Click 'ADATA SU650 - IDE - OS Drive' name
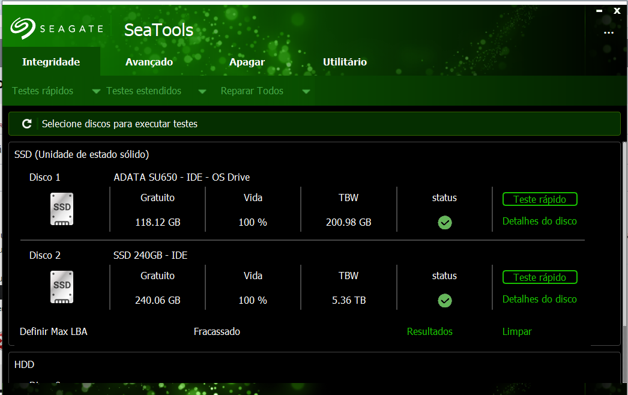Screen dimensions: 628x395 pyautogui.click(x=182, y=177)
